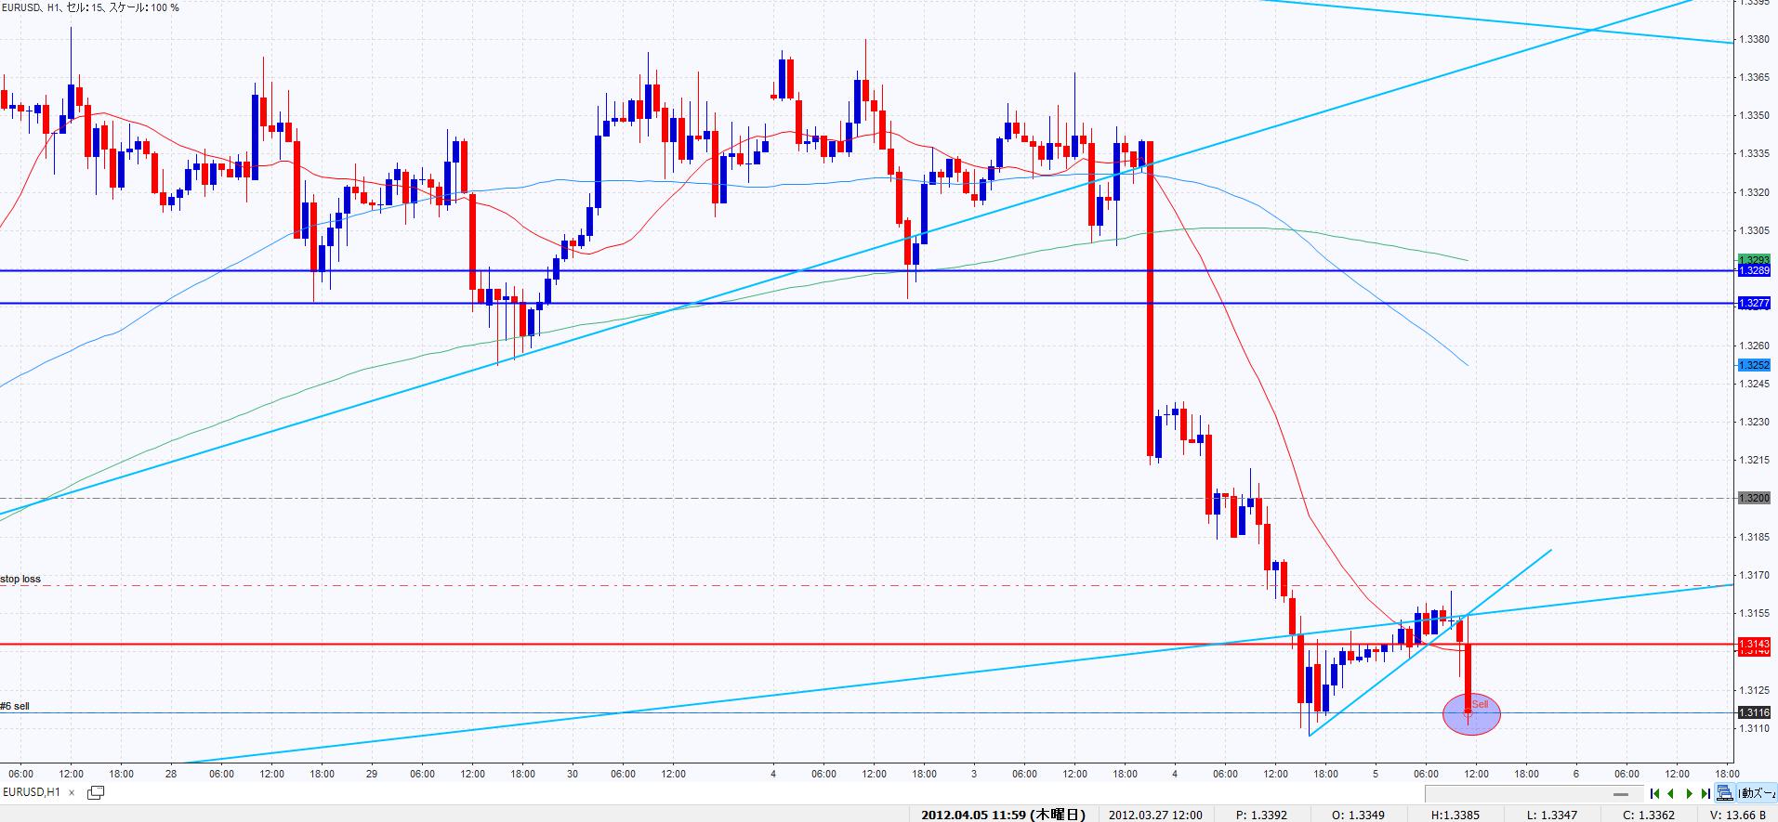Click the volume V: 13.66 B status field
The height and width of the screenshot is (822, 1778).
(1734, 815)
